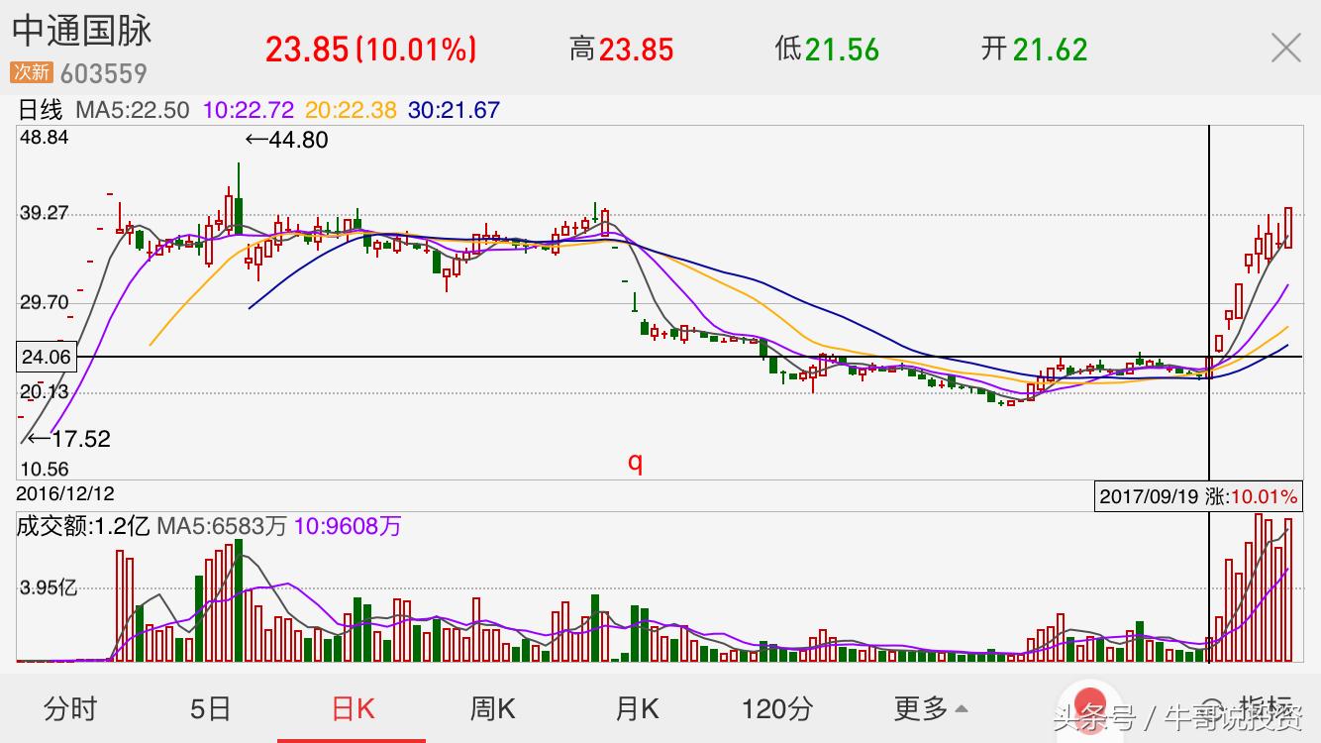Click the 17.52 low price arrow label
Image resolution: width=1321 pixels, height=743 pixels.
click(x=68, y=438)
